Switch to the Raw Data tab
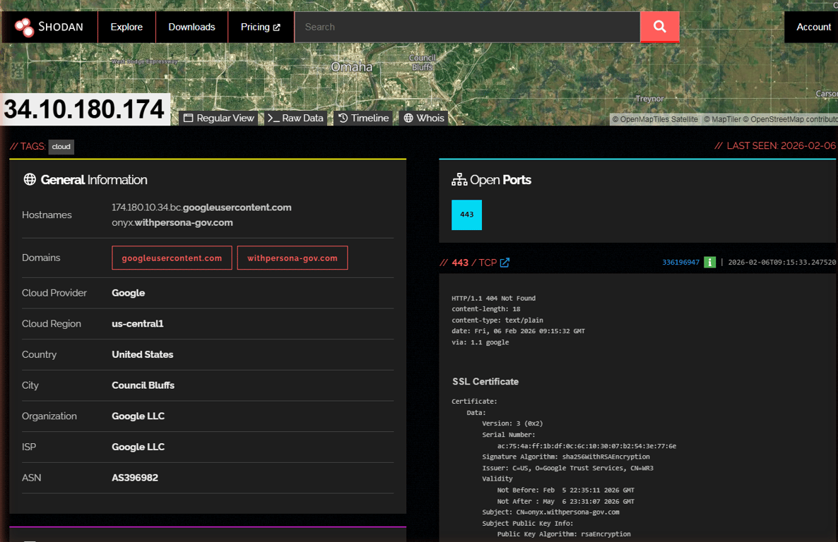 295,118
